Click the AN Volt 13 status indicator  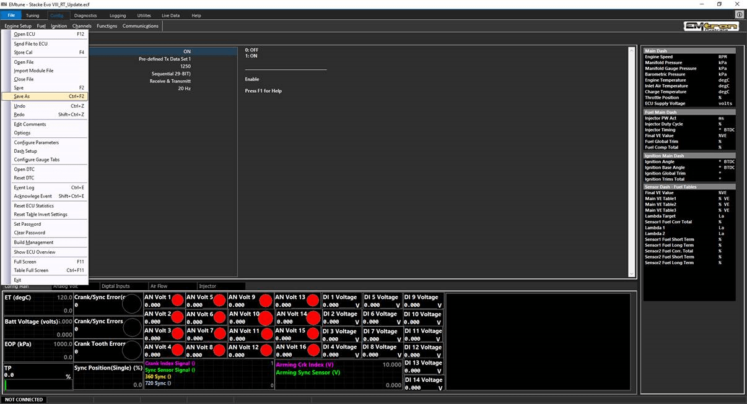[312, 299]
